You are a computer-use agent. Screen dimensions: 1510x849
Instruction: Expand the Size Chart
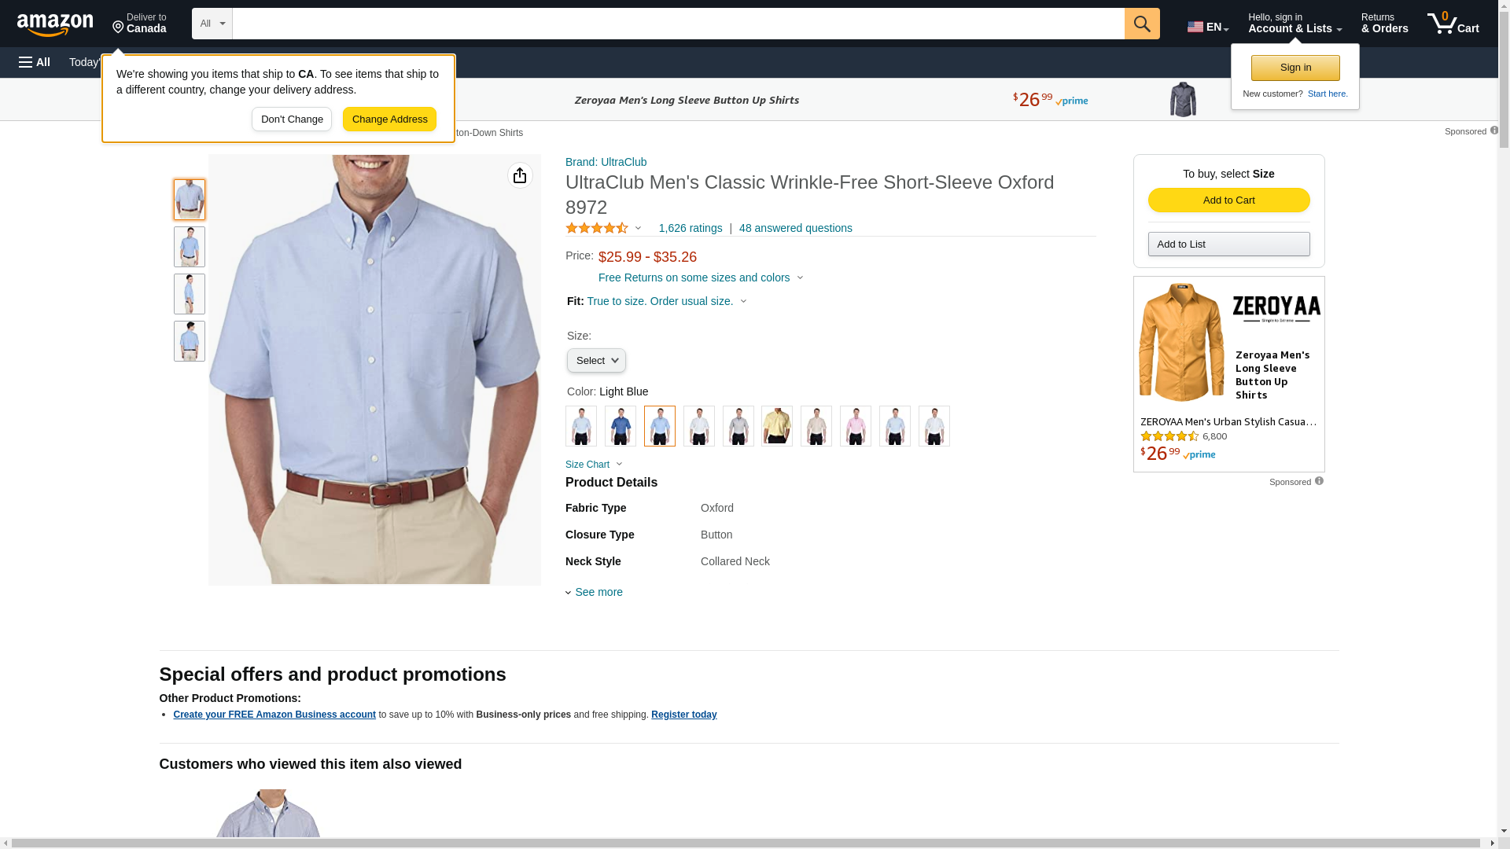pyautogui.click(x=594, y=465)
